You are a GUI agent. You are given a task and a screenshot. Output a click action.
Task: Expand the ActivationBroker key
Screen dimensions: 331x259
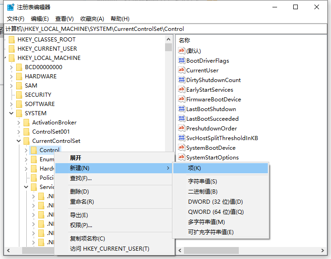pos(18,123)
